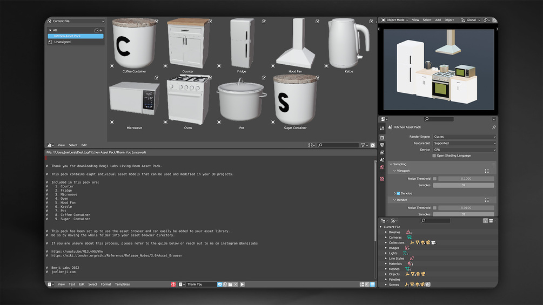
Task: Open asset browser display mode dropdown
Action: (311, 145)
